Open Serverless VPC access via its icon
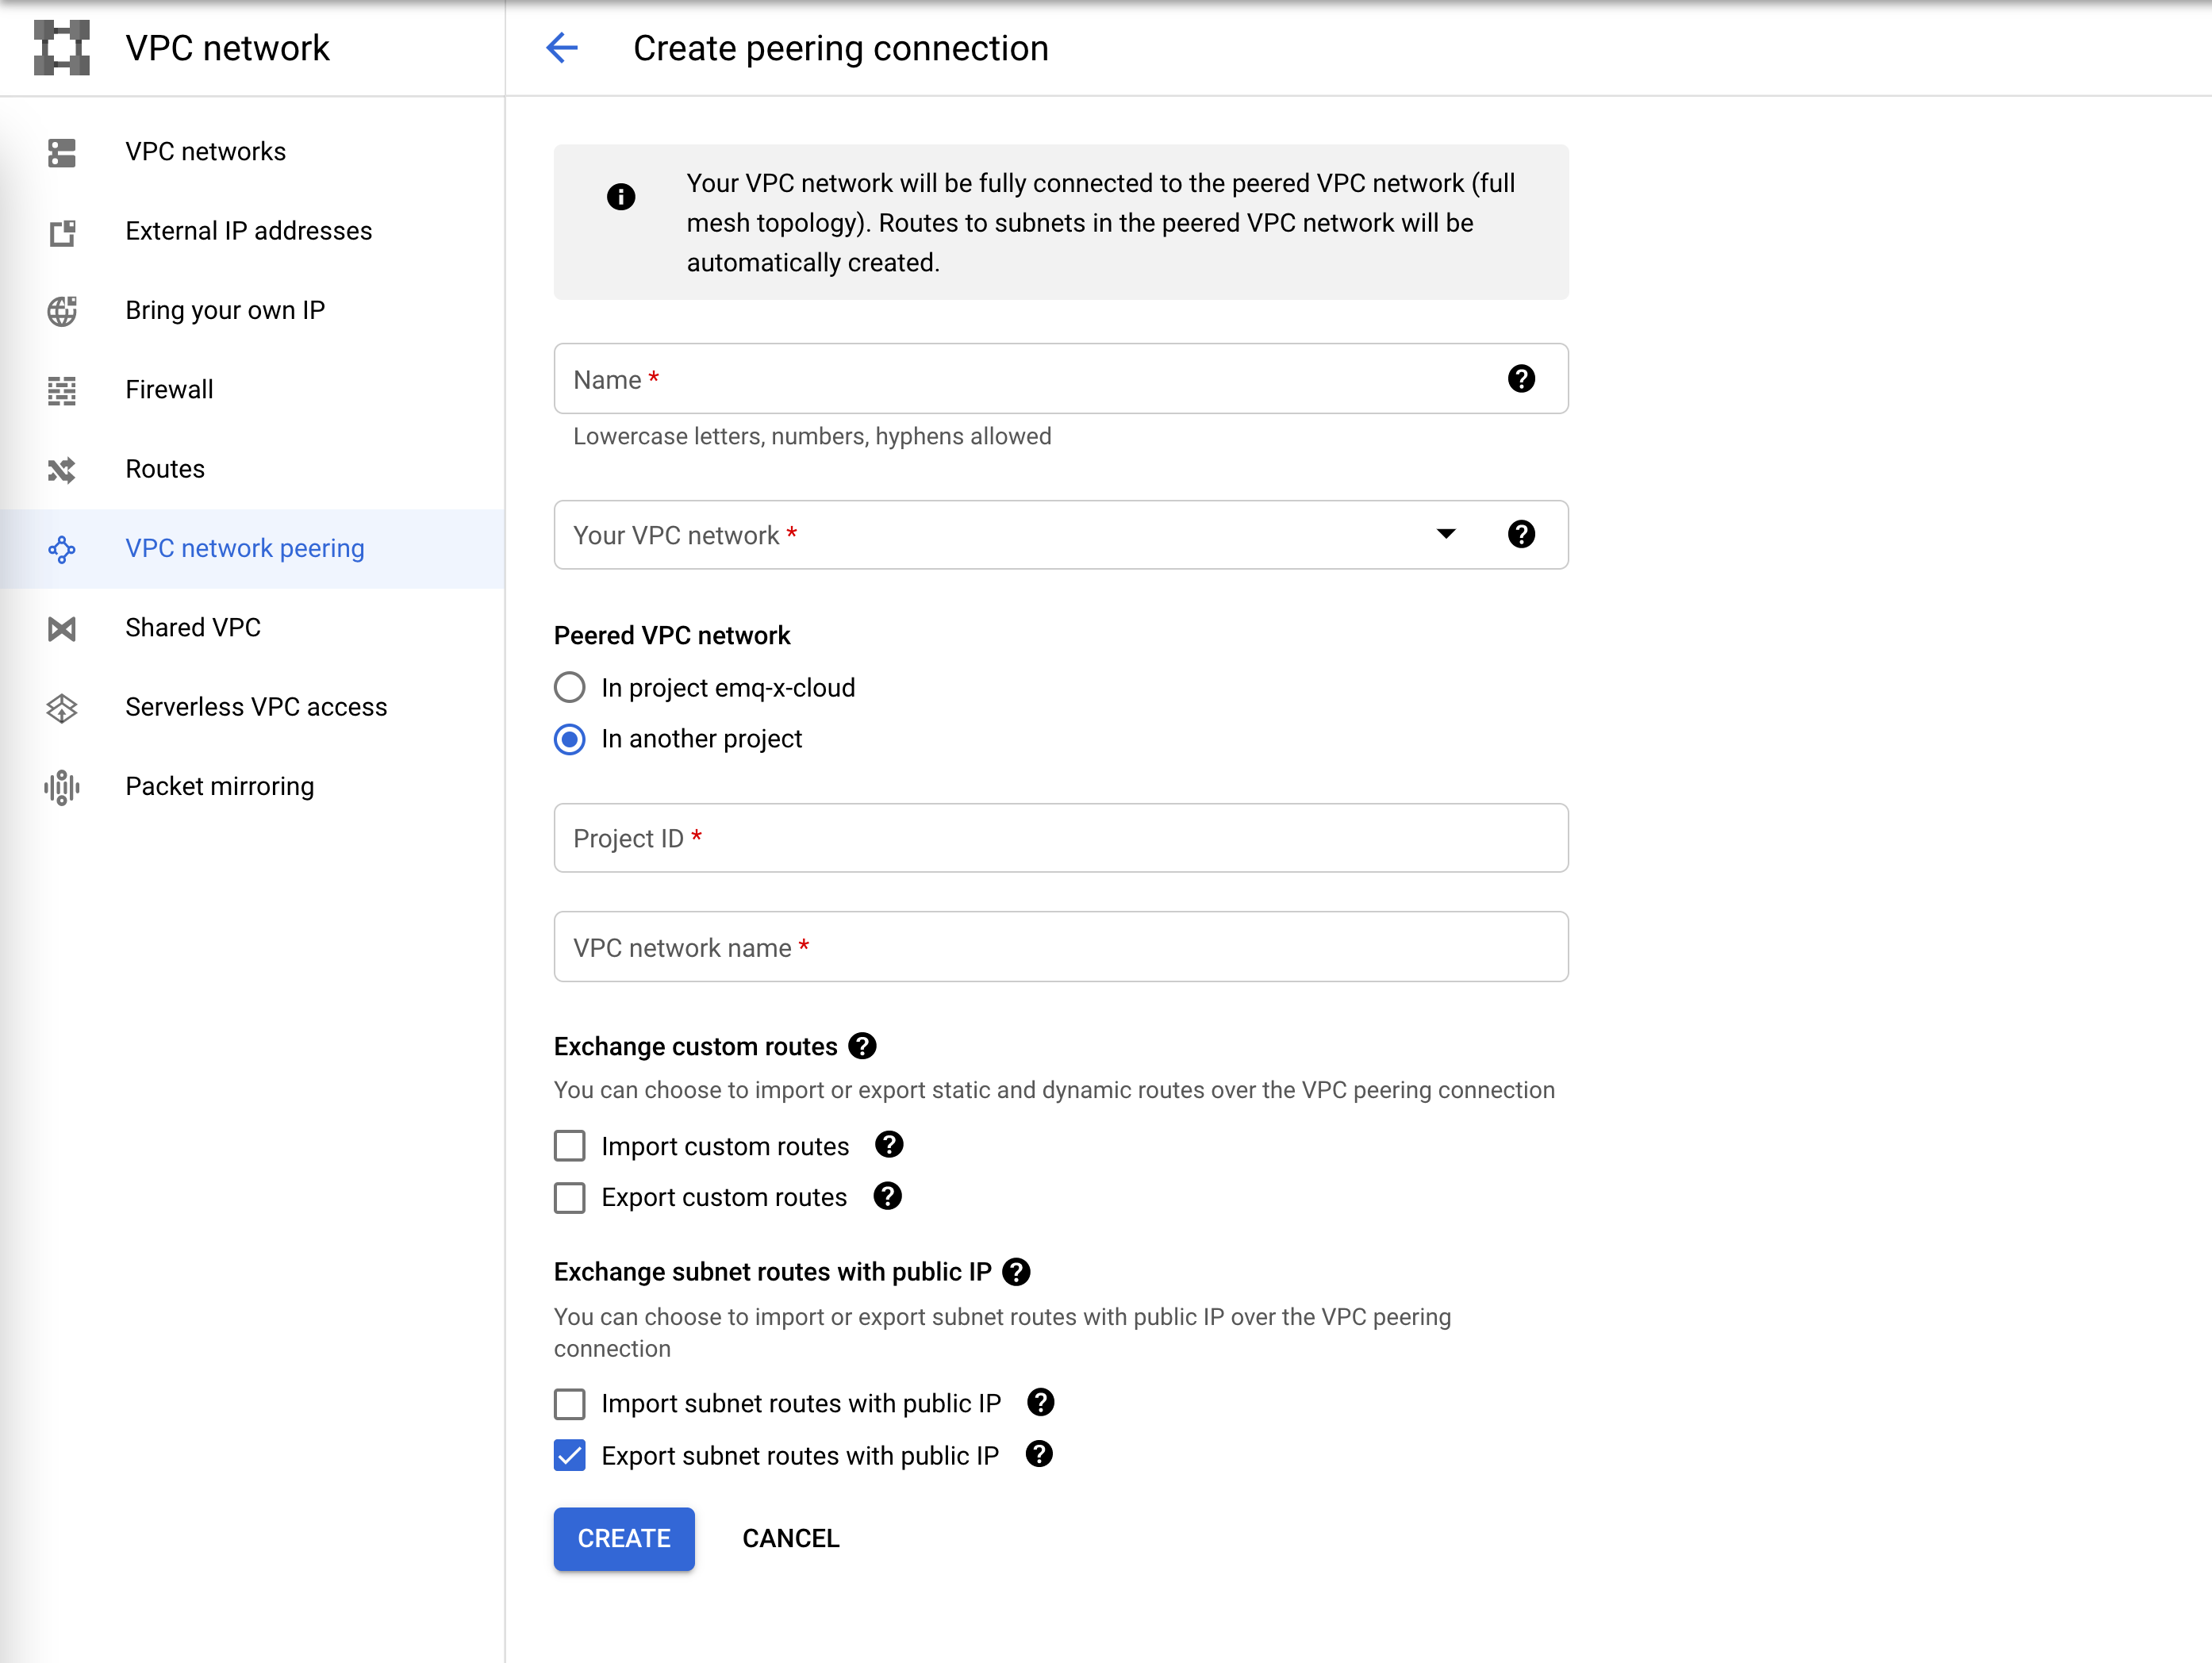Viewport: 2212px width, 1663px height. pyautogui.click(x=61, y=708)
